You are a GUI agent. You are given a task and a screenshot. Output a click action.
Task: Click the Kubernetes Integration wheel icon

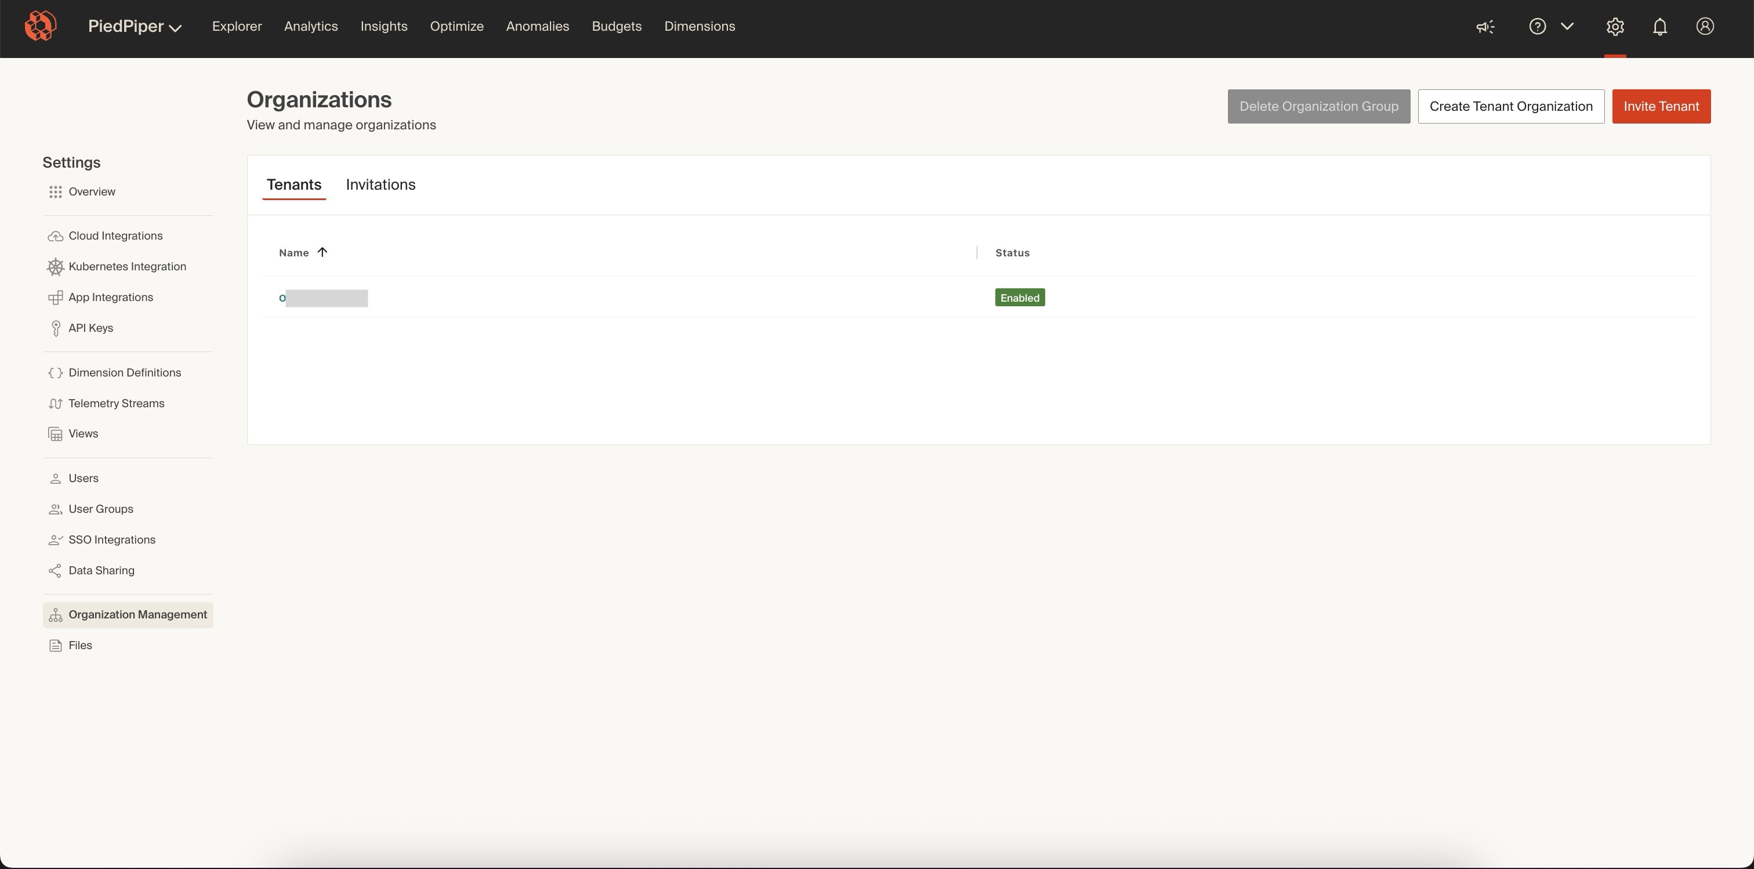[56, 267]
